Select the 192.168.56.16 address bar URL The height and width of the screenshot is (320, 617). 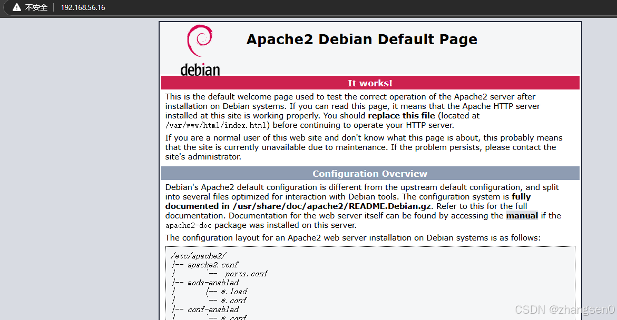click(83, 7)
